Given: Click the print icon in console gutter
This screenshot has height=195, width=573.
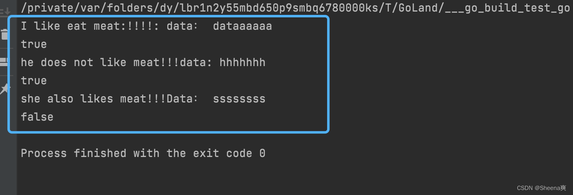Looking at the screenshot, I should tap(4, 62).
